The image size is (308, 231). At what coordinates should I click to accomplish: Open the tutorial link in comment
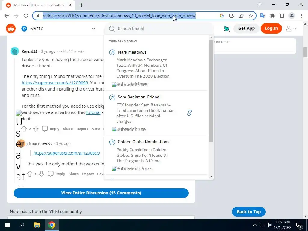point(93,112)
